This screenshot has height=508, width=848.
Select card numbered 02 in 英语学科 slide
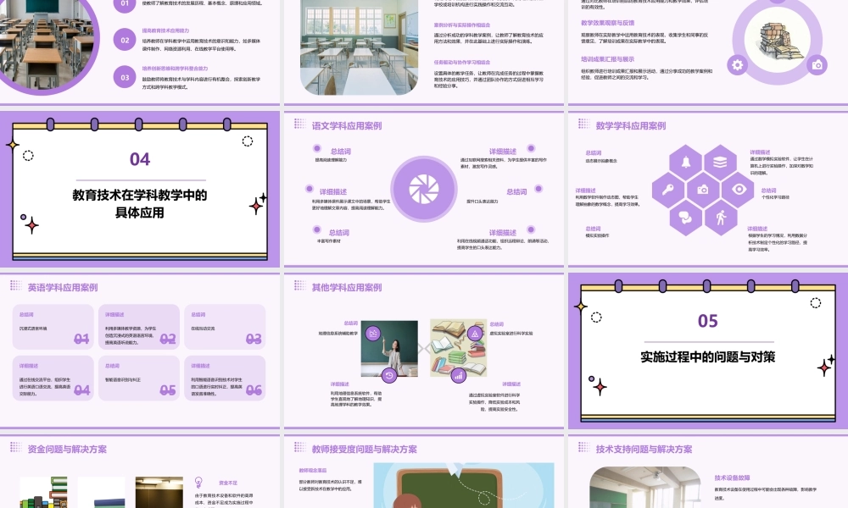point(139,327)
